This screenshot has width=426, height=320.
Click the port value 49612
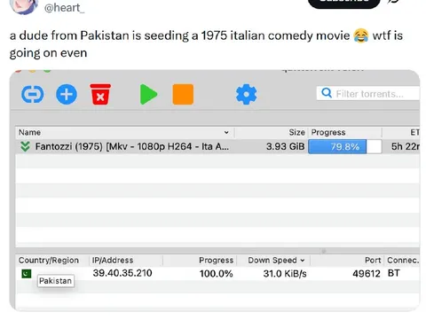click(367, 274)
